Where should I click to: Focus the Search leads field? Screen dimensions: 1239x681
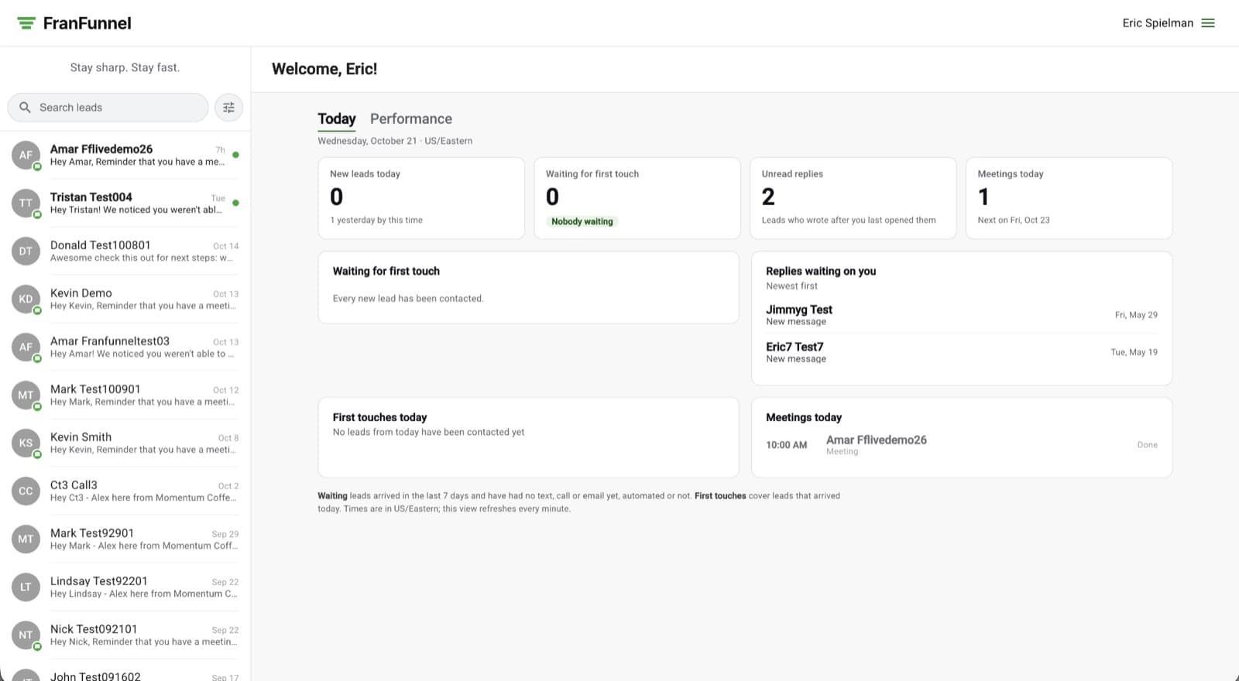(x=108, y=108)
